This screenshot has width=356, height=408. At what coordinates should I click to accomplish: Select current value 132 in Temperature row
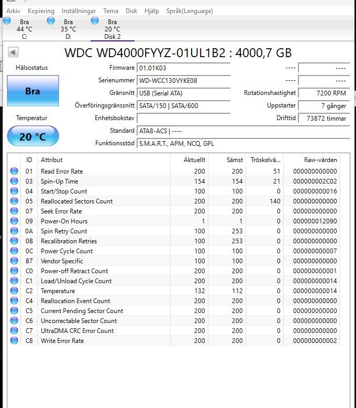coord(199,291)
